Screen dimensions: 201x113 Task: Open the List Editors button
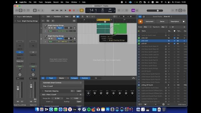173,10
